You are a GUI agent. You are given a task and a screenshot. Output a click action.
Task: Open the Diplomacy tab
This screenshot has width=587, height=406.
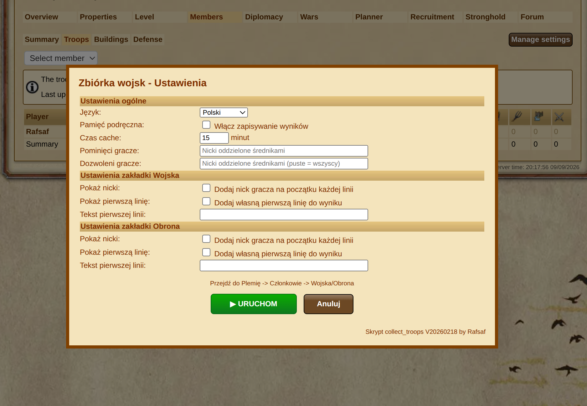coord(264,17)
